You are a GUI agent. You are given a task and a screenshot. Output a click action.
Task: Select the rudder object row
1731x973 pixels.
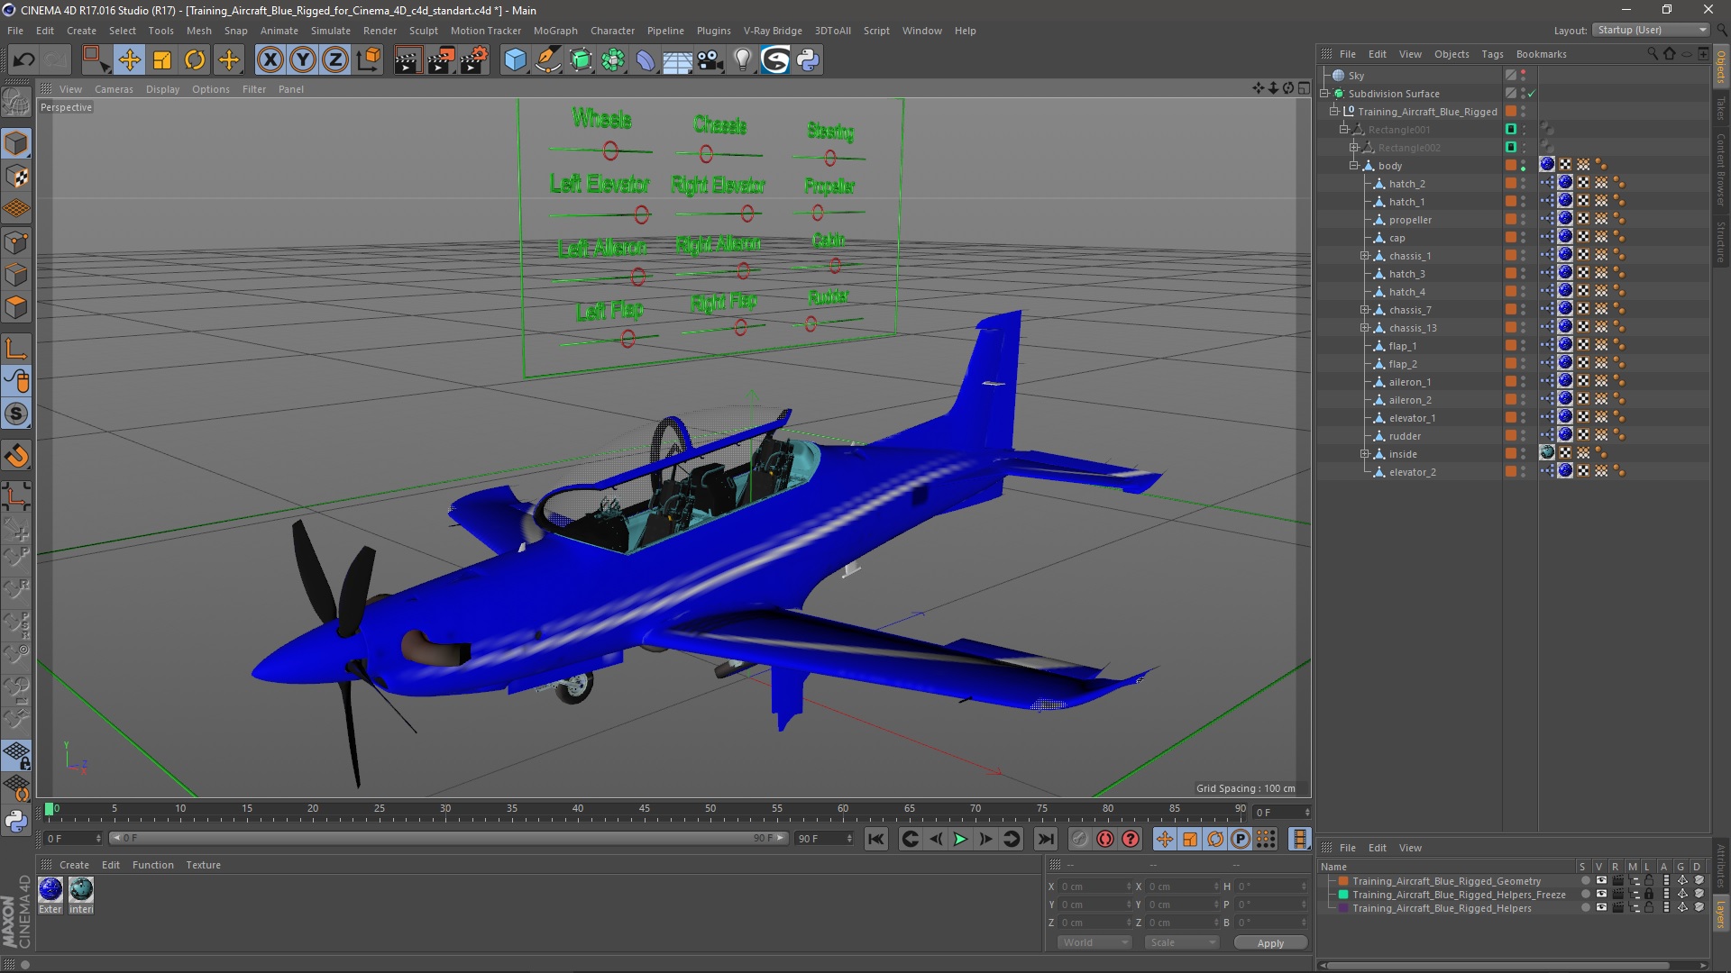tap(1405, 436)
